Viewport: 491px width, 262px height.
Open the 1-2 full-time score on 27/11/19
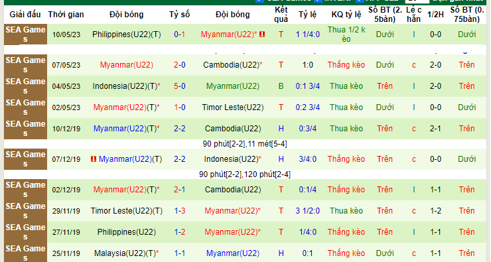coord(179,232)
